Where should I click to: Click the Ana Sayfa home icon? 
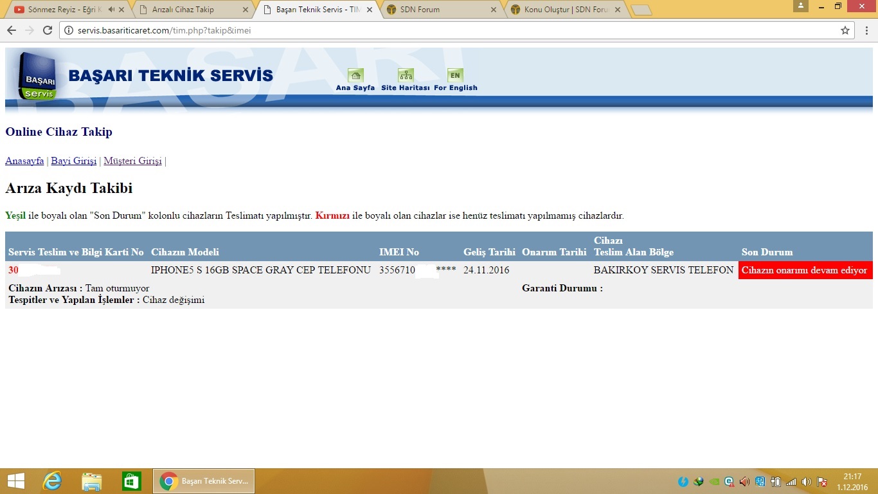pyautogui.click(x=355, y=75)
